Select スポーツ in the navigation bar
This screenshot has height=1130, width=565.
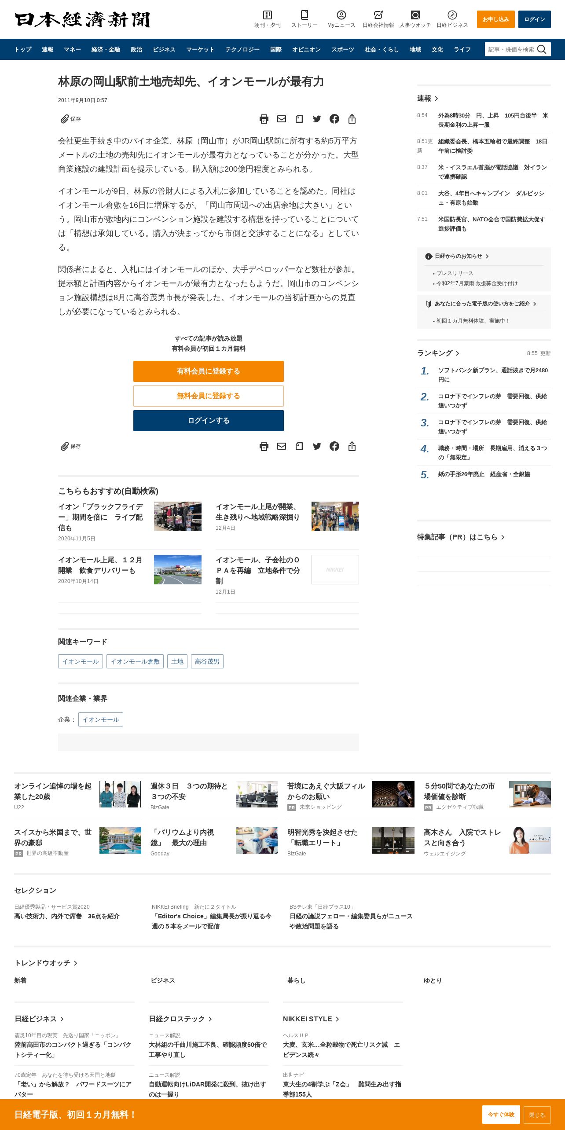[x=343, y=49]
